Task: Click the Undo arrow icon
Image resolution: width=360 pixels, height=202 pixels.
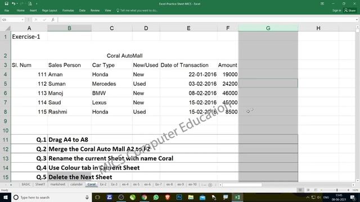Action: point(13,4)
